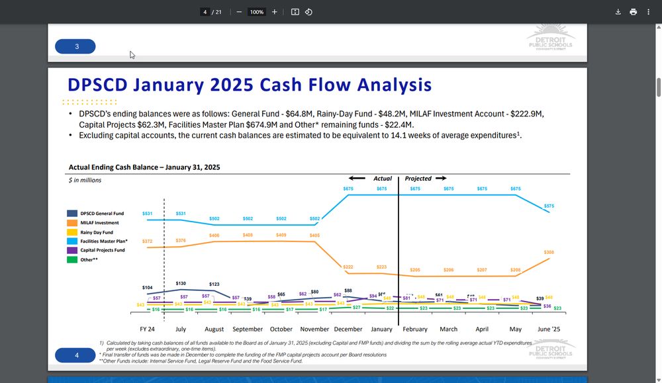Click the 100% zoom level field
The height and width of the screenshot is (383, 662).
[x=257, y=12]
